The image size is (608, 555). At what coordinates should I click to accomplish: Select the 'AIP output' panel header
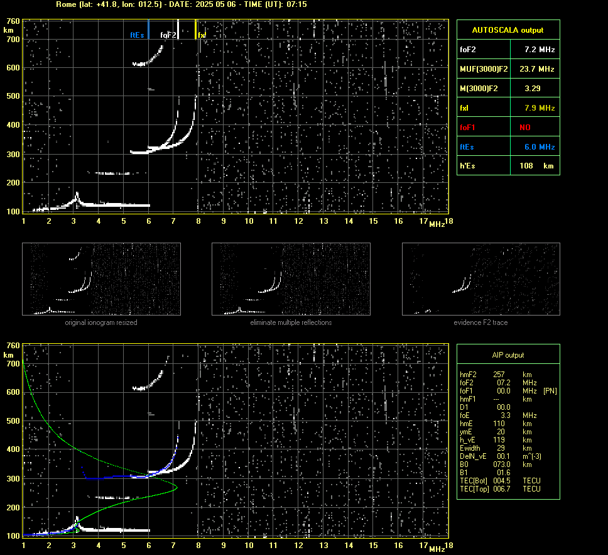click(508, 355)
